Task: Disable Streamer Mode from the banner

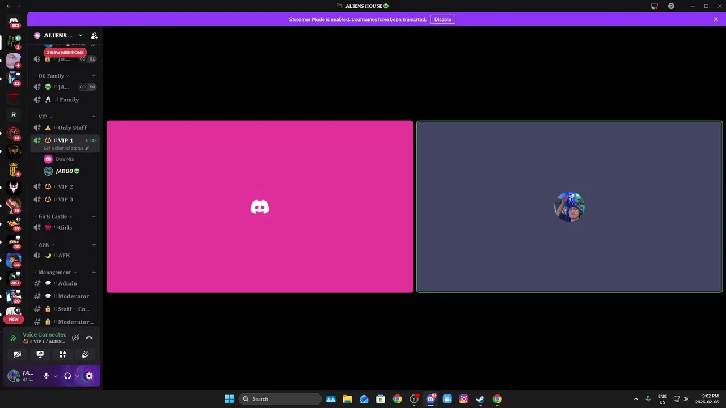Action: [442, 19]
